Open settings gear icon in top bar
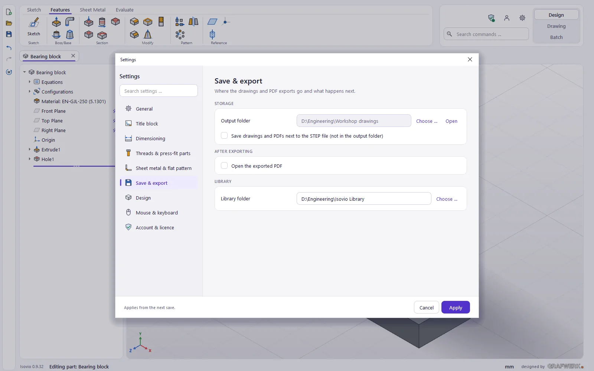594x371 pixels. 522,18
